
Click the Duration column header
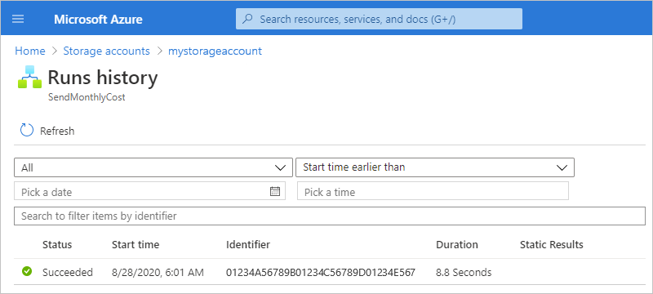pyautogui.click(x=457, y=244)
